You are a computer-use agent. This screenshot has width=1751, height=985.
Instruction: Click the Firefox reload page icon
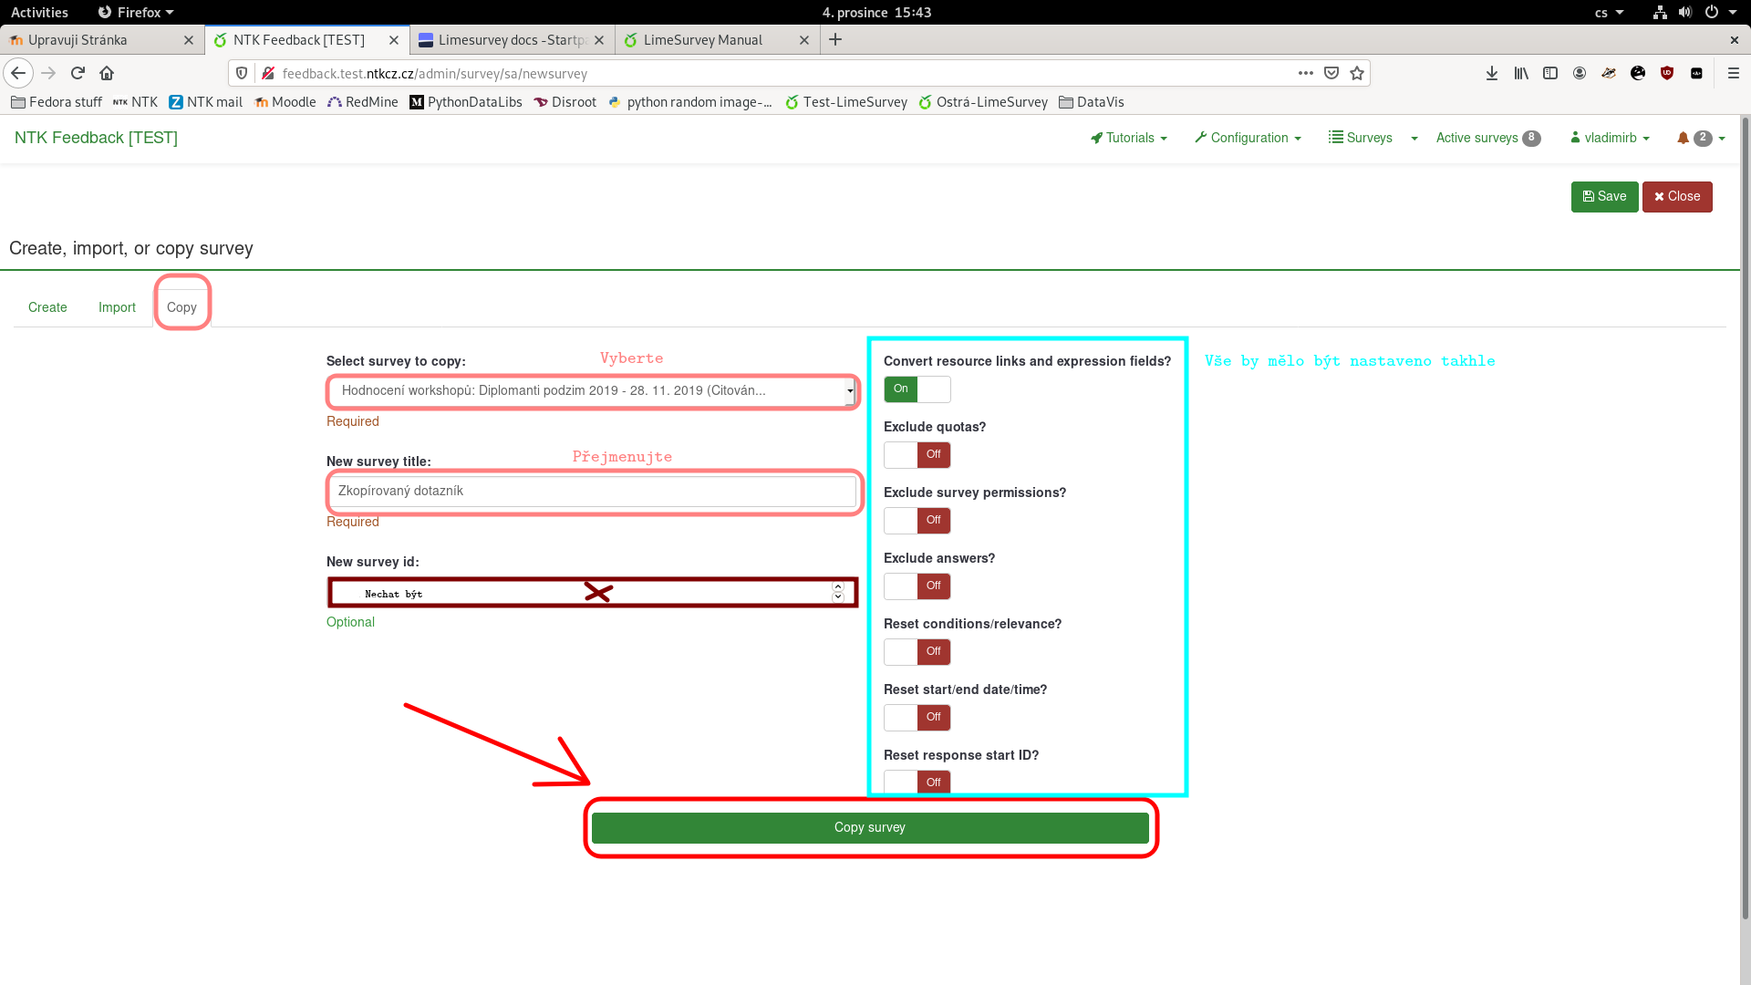[78, 73]
